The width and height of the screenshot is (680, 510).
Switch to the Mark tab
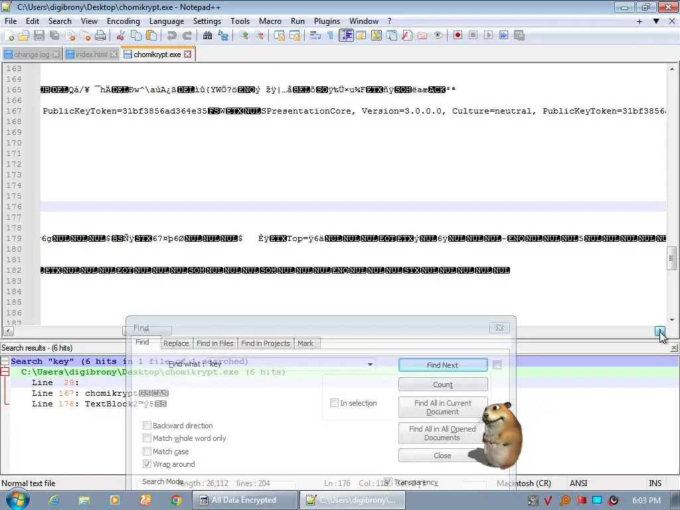[305, 343]
